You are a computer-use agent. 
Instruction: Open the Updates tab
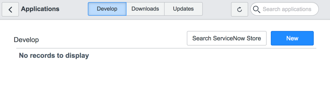click(183, 9)
